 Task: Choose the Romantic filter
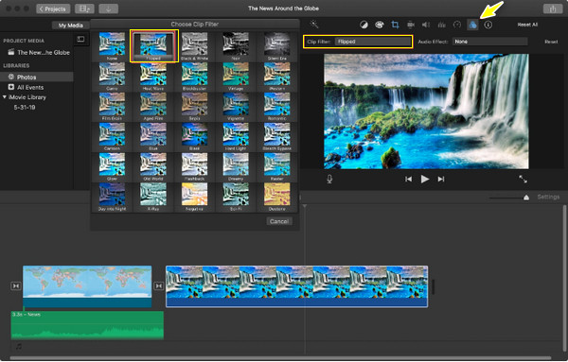[x=277, y=106]
